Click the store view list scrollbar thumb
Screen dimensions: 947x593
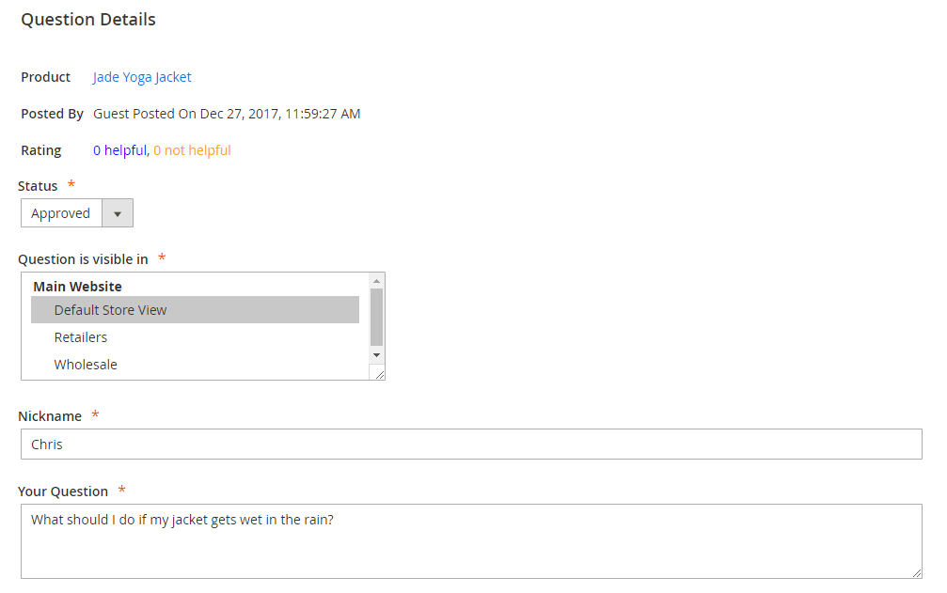(377, 317)
